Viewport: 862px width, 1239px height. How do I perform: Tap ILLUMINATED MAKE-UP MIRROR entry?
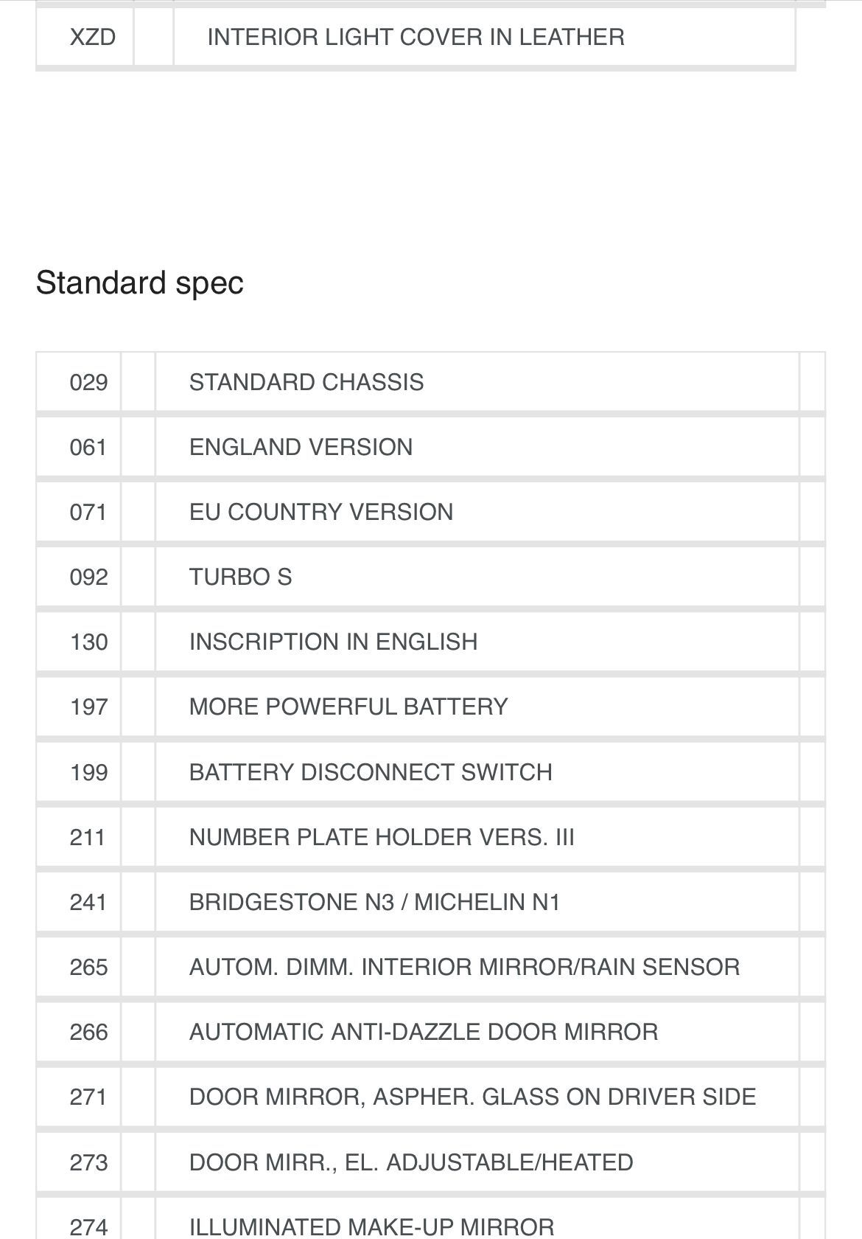(x=372, y=1226)
